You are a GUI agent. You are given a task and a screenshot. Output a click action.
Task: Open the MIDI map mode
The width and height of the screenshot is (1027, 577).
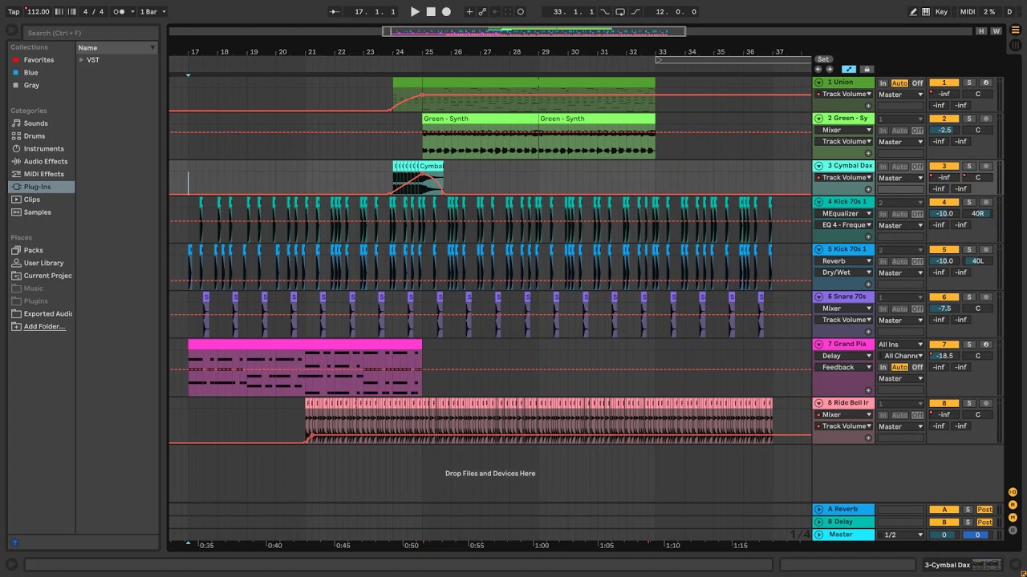tap(968, 12)
